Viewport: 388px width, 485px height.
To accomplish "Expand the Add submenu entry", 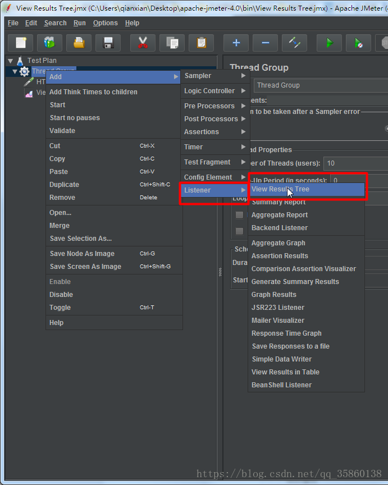I will pyautogui.click(x=113, y=77).
